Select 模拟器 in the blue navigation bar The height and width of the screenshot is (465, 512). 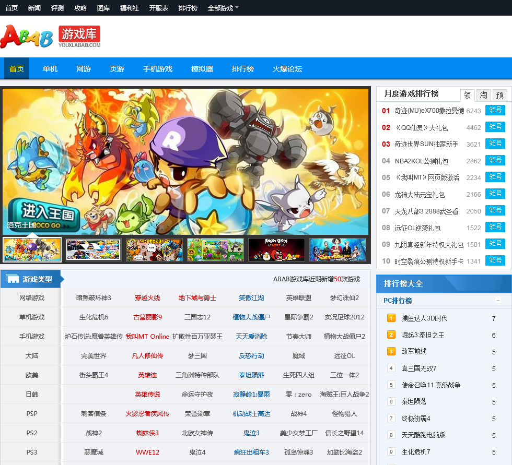tap(202, 69)
